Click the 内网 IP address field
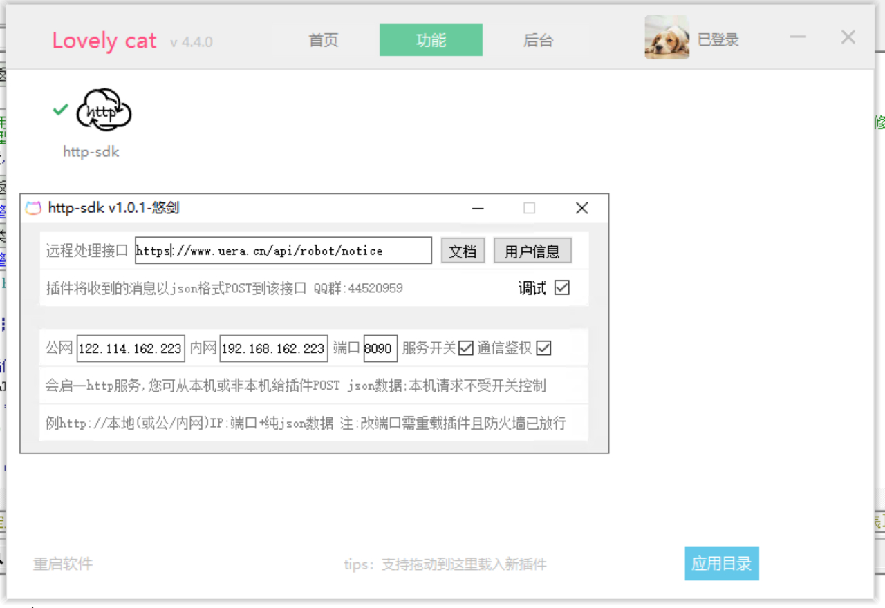Viewport: 885px width, 608px height. (274, 349)
